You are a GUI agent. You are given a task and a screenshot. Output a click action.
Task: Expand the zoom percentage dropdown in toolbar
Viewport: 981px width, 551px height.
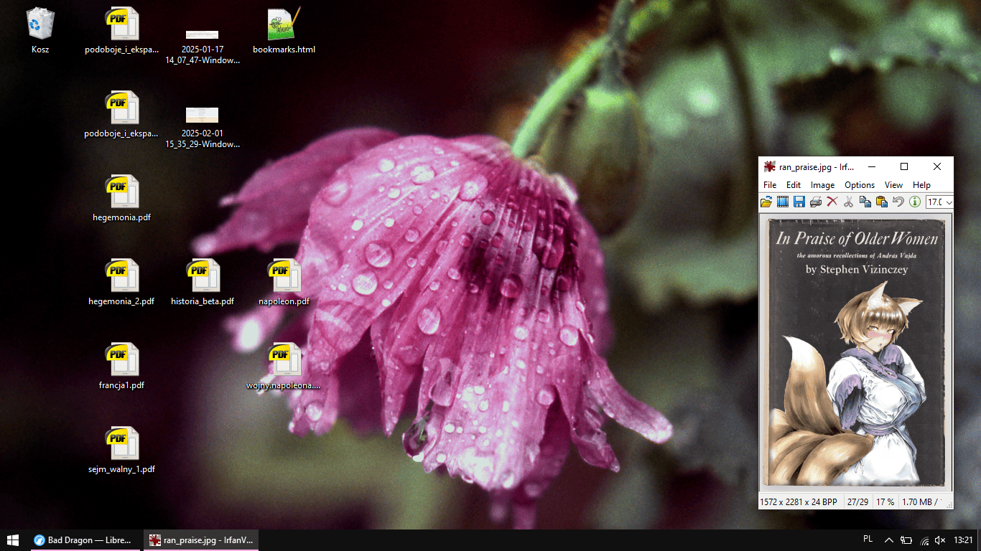coord(949,202)
